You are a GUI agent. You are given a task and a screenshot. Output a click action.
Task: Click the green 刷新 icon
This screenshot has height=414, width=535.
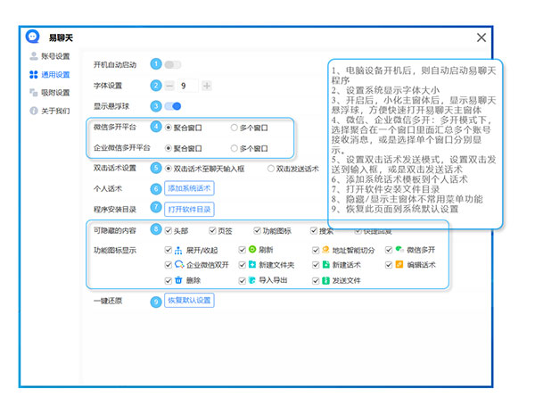tap(252, 250)
